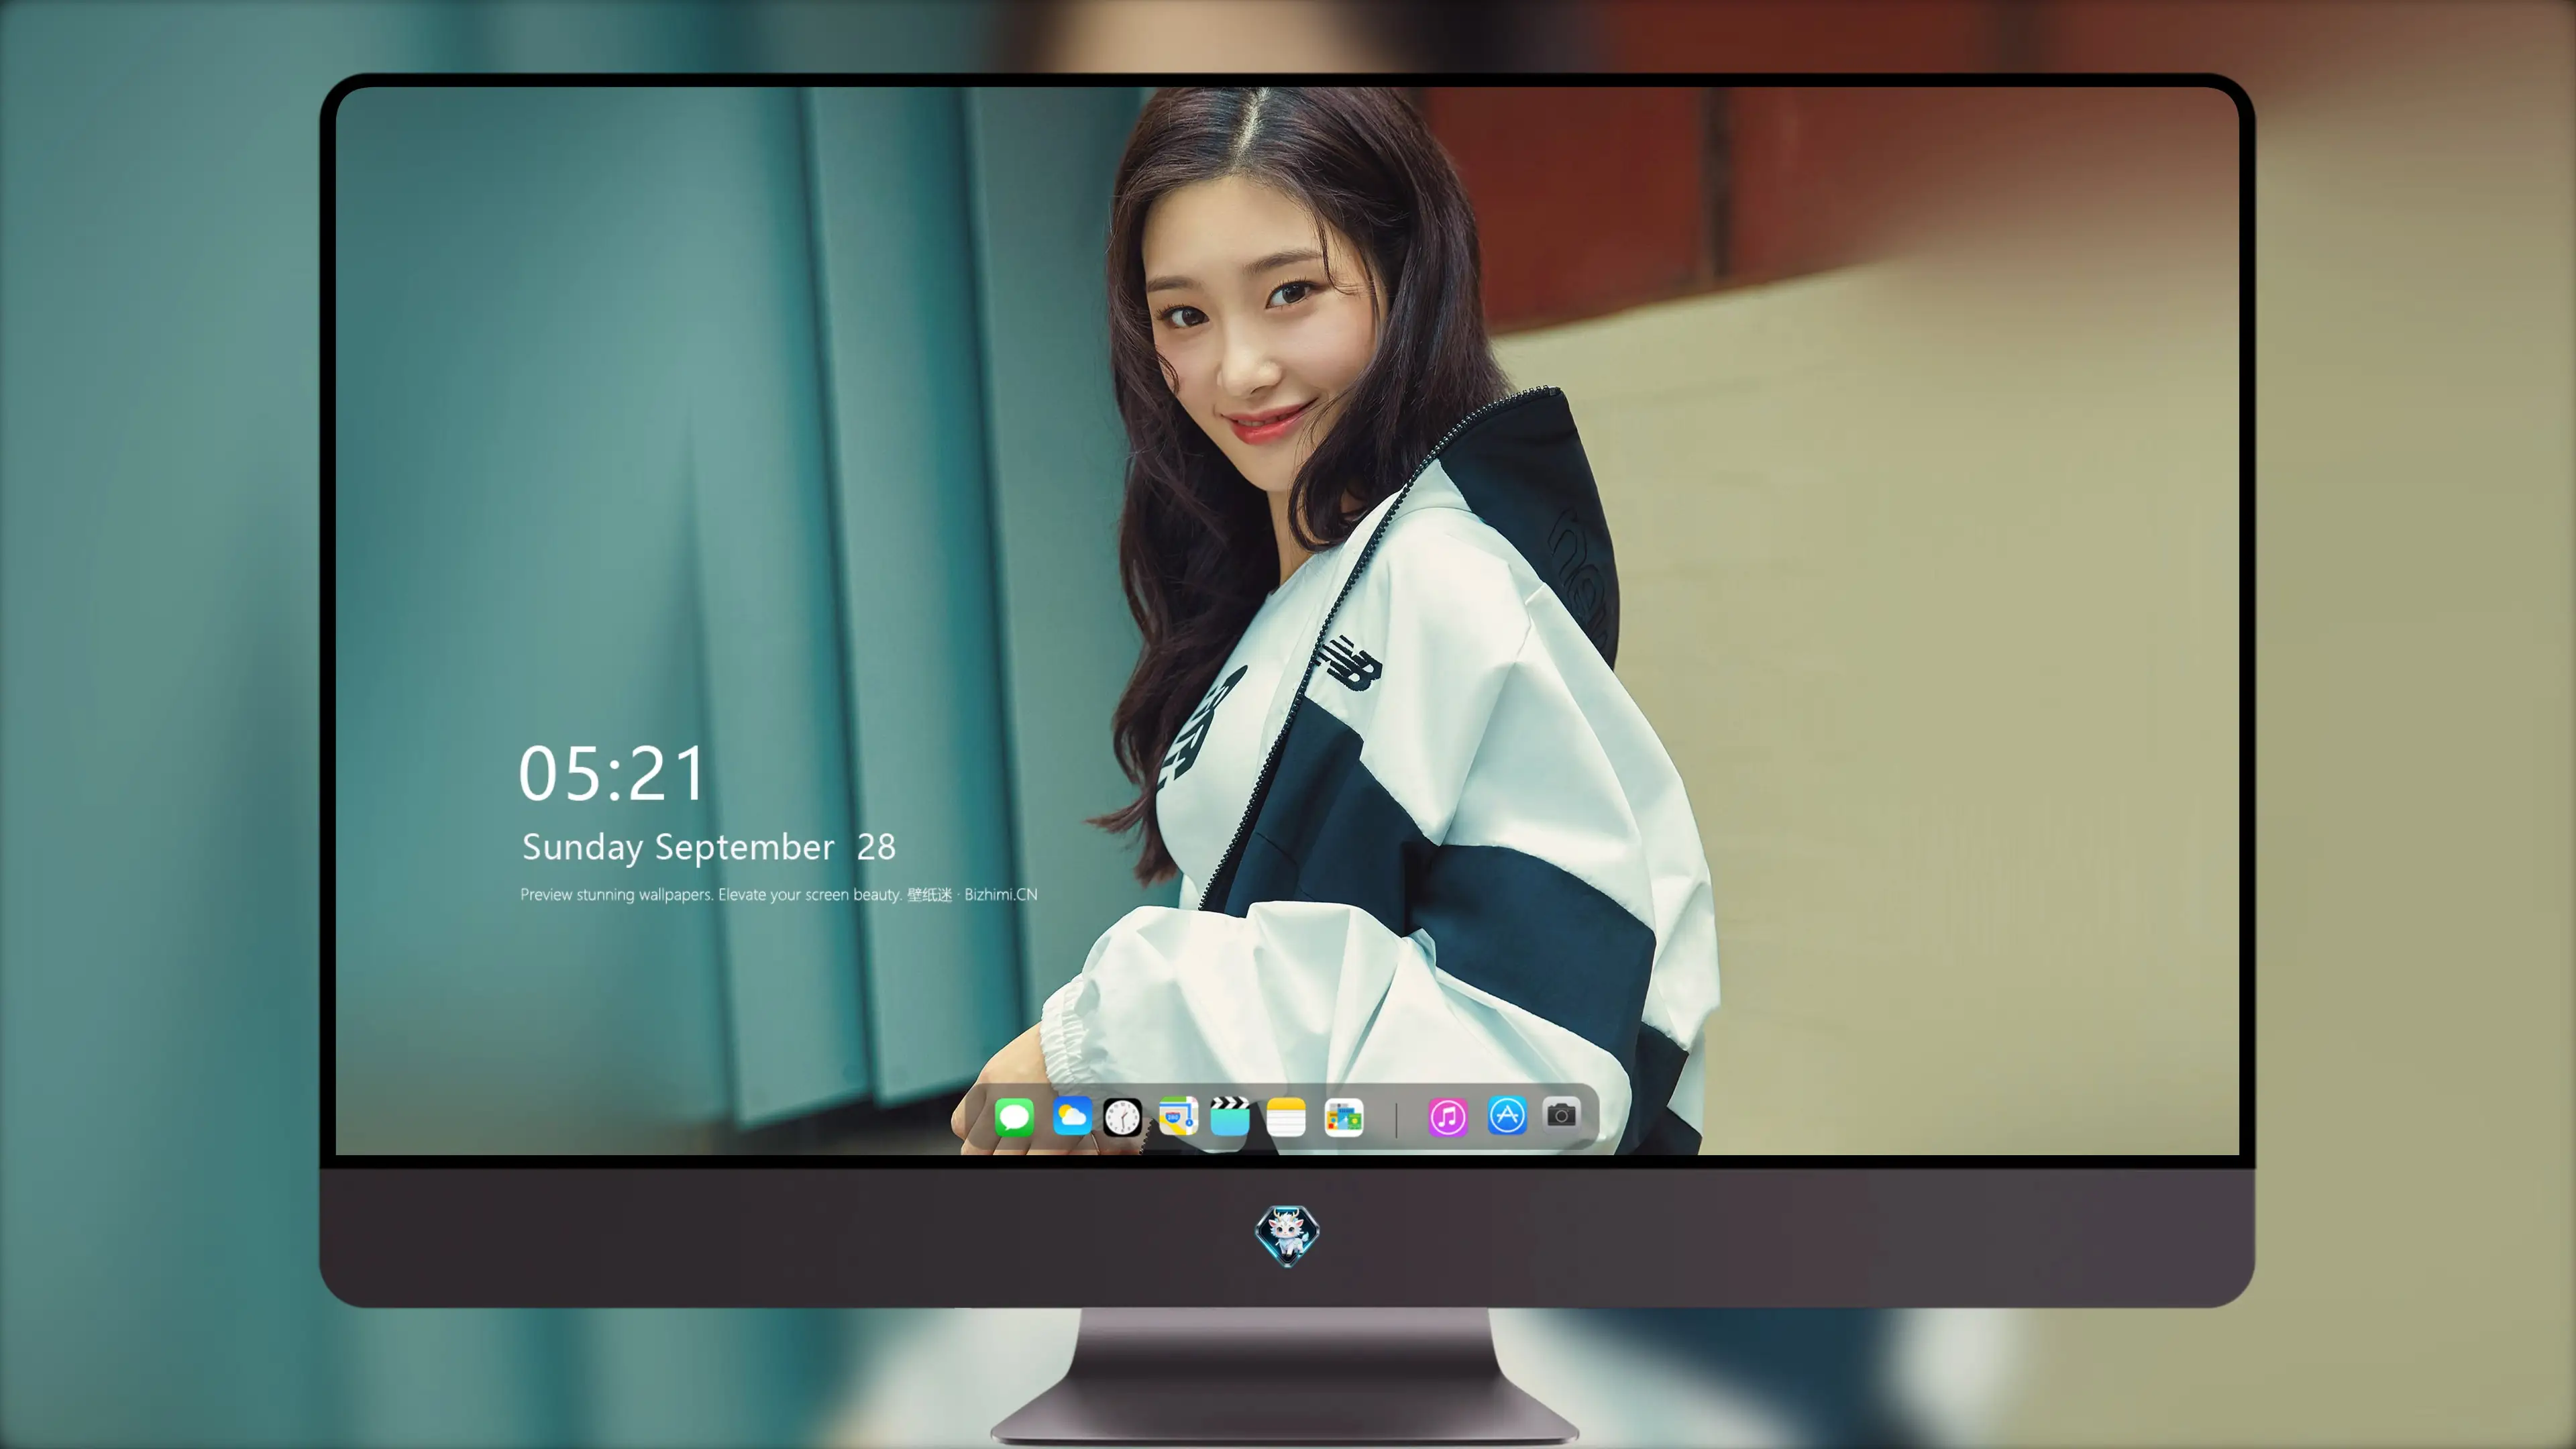Click the dragon logo on monitor chin

point(1287,1235)
